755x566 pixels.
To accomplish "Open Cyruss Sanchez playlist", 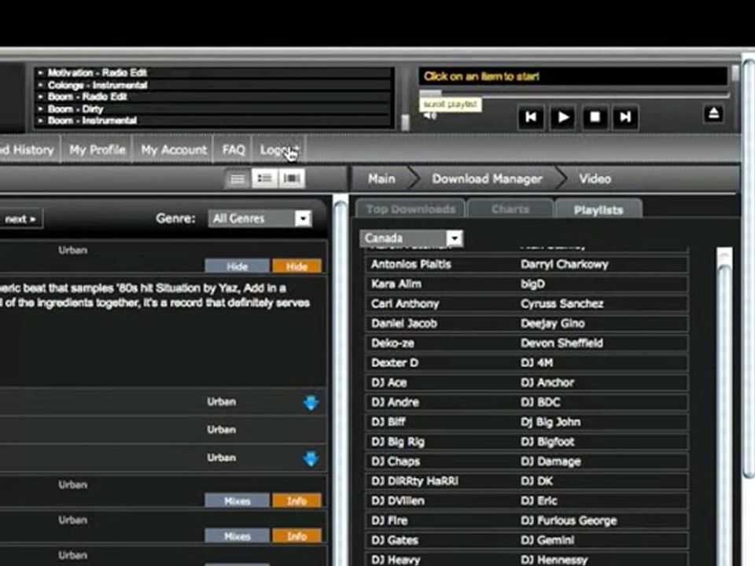I will [562, 303].
